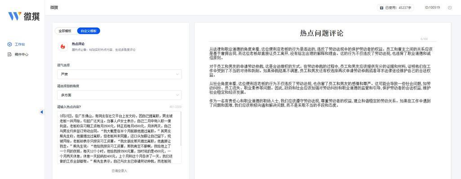This screenshot has height=179, width=461.
Task: Open the 工作台 workbench icon
Action: [9, 45]
